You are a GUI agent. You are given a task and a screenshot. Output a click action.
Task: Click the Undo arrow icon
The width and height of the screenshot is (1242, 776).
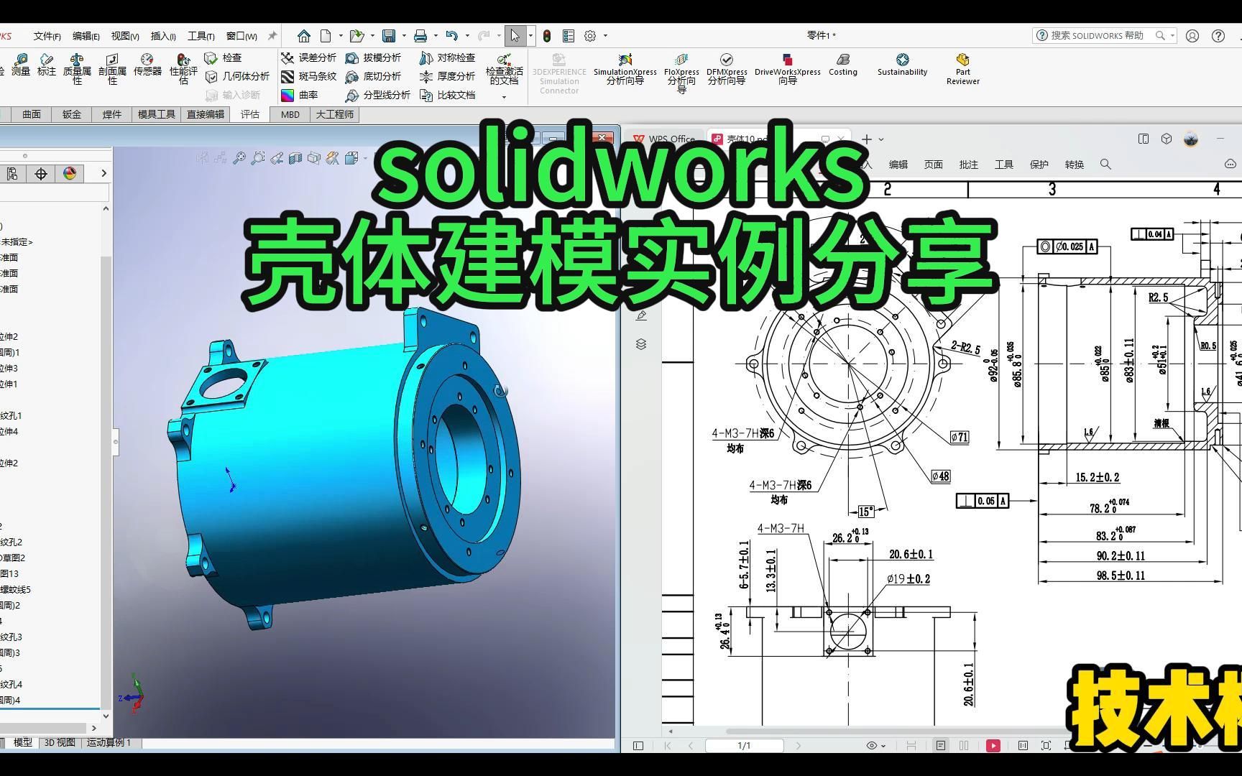coord(451,35)
